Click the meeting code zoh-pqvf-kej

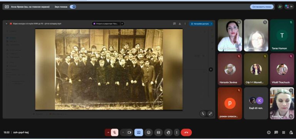[x=21, y=132]
